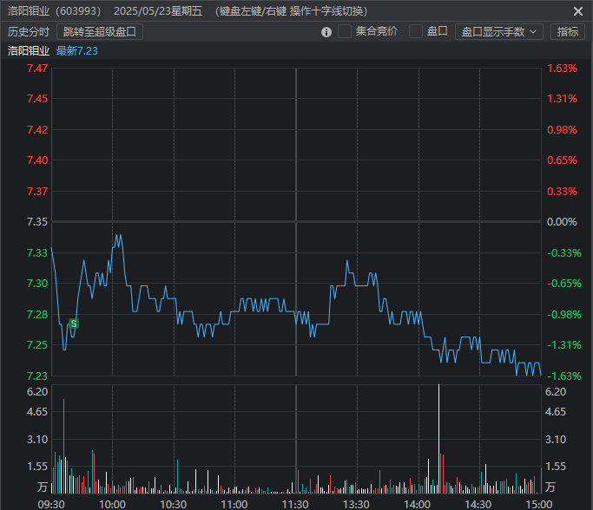Click the 指标 button
593x510 pixels.
[568, 31]
